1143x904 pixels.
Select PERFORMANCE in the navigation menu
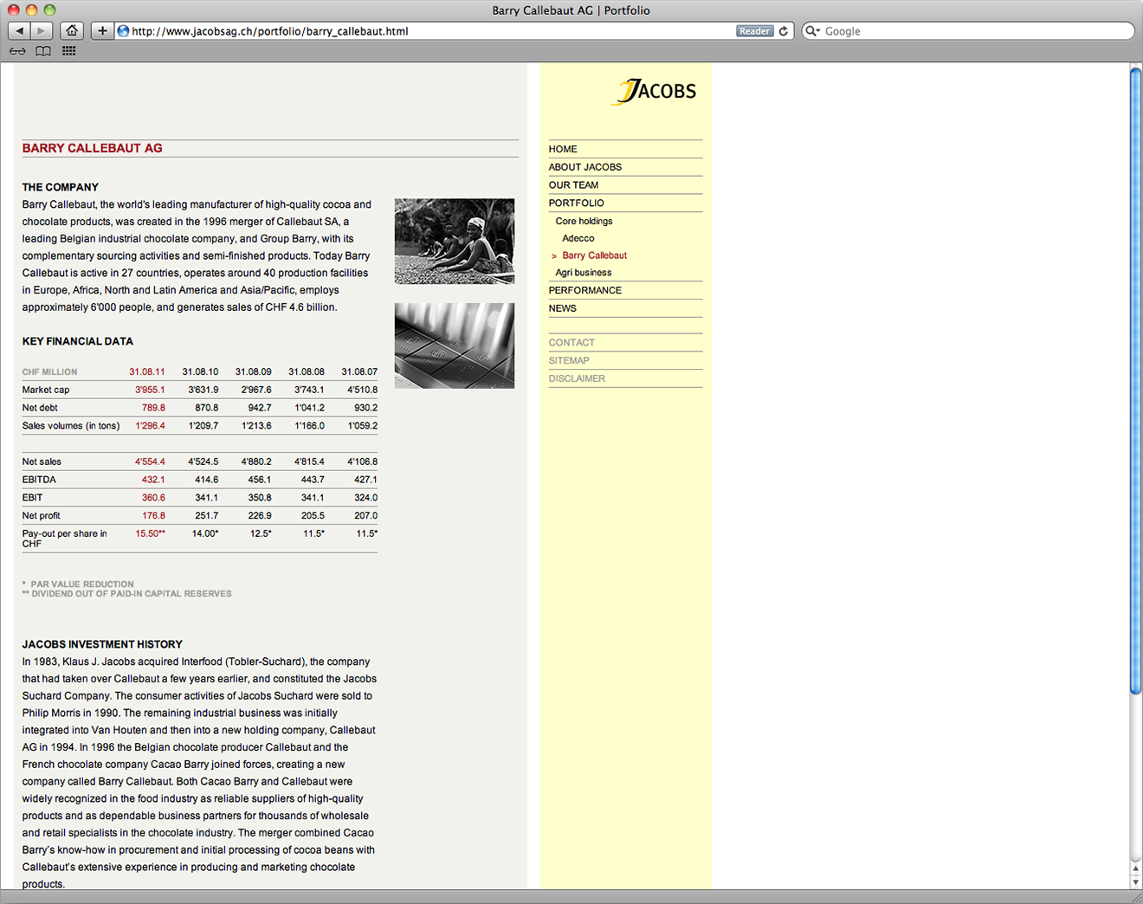tap(585, 290)
